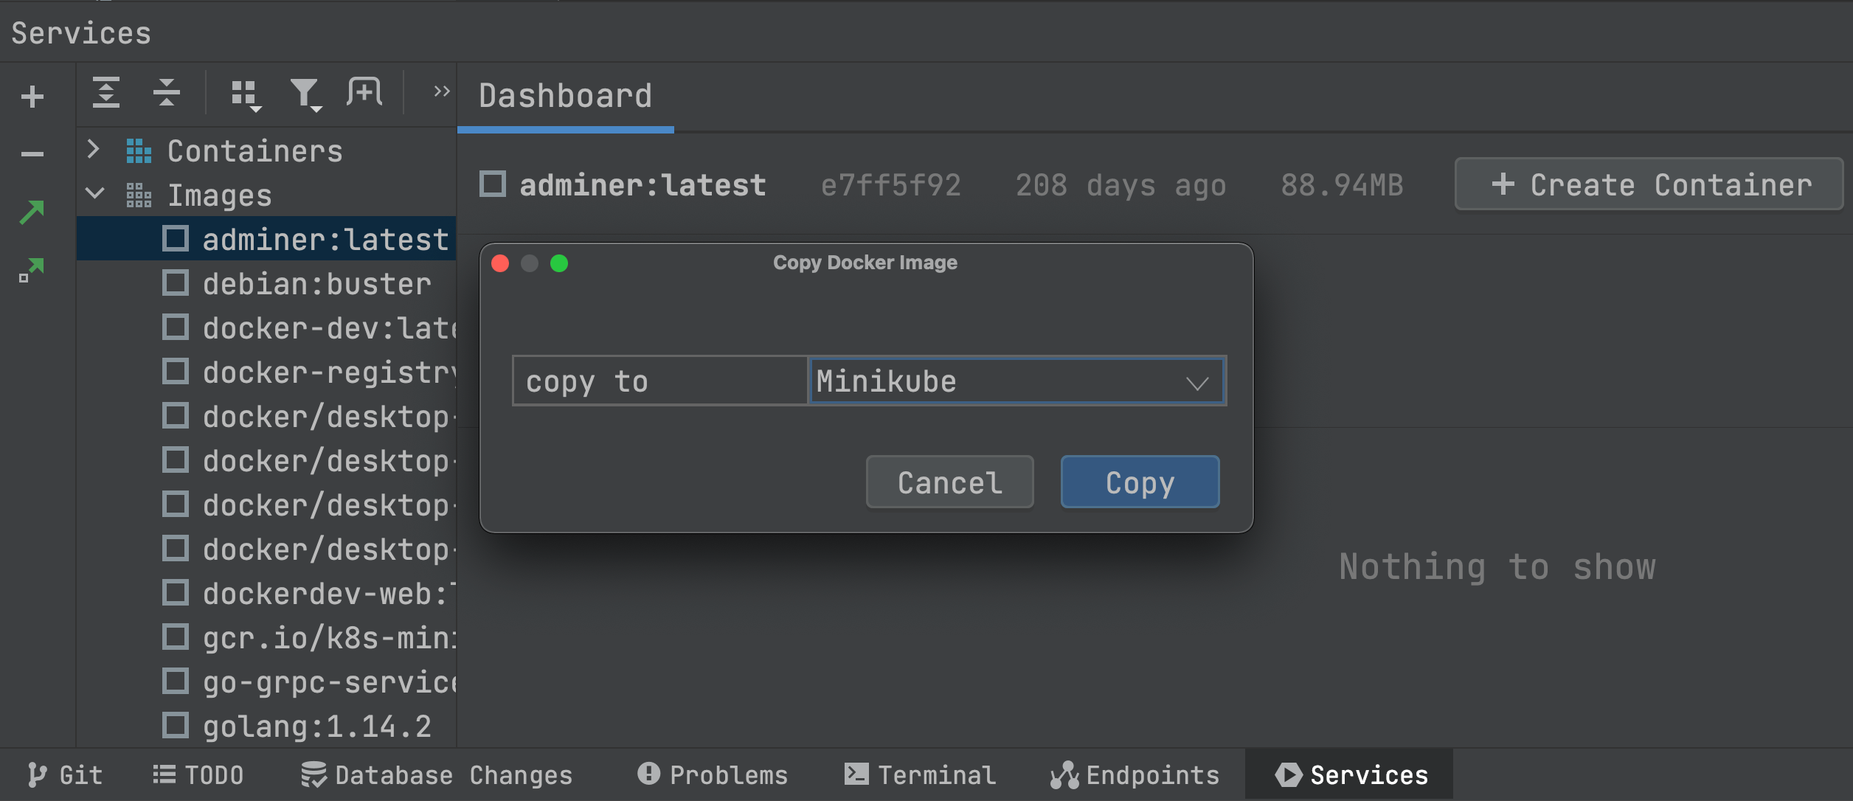Click the green arrow icon in sidebar
This screenshot has width=1853, height=801.
pyautogui.click(x=32, y=213)
